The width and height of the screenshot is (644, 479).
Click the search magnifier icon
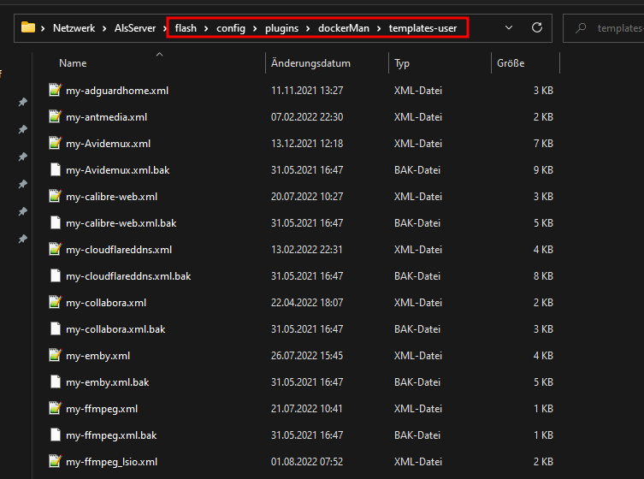(x=581, y=28)
